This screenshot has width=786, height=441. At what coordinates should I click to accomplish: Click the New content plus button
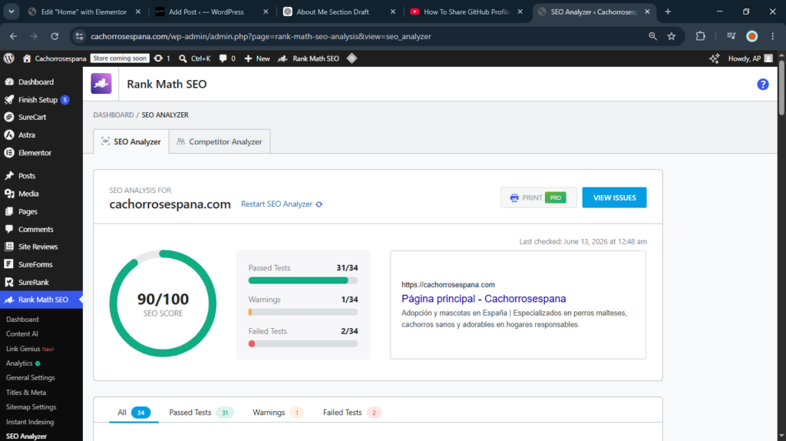257,58
